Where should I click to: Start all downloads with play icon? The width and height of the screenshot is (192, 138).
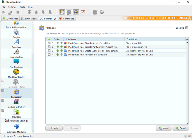(4, 12)
